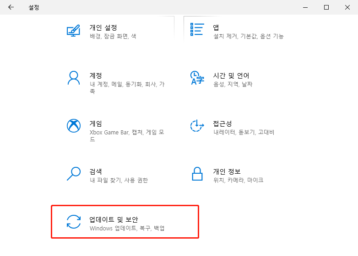This screenshot has width=358, height=256.
Task: Click the 업데이트 및 보안 refresh arrows icon
Action: (x=74, y=222)
